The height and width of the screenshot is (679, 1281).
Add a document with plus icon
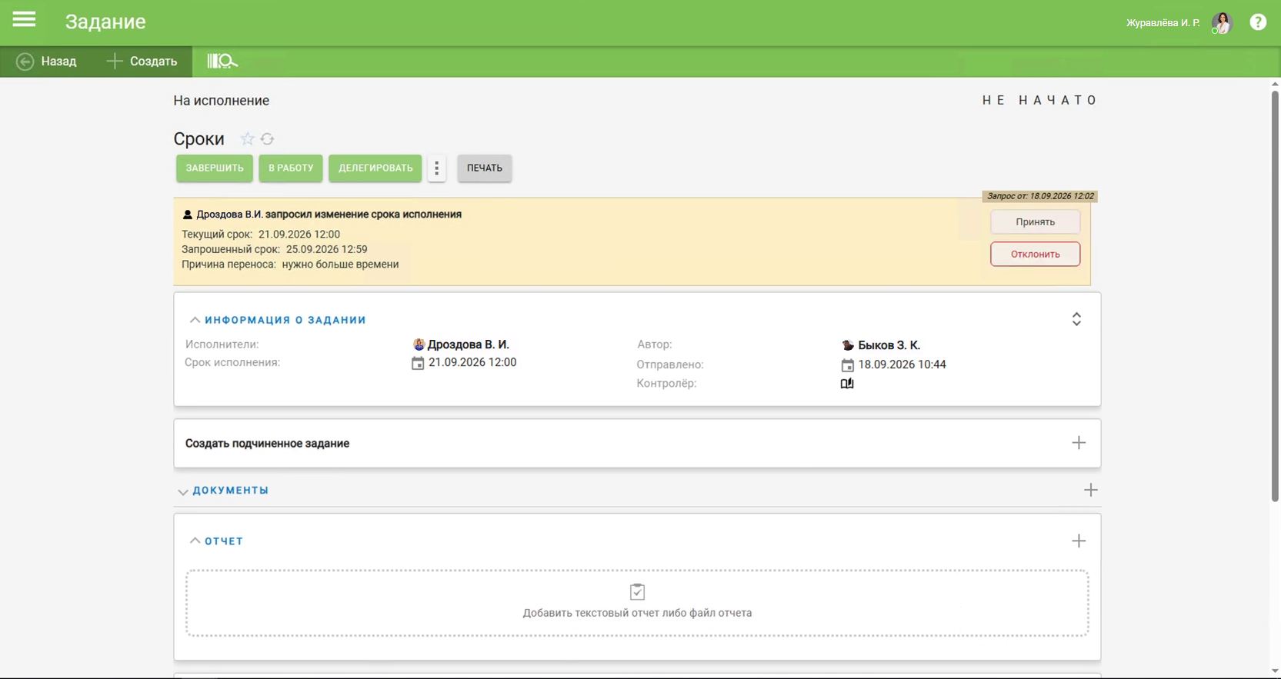tap(1090, 490)
